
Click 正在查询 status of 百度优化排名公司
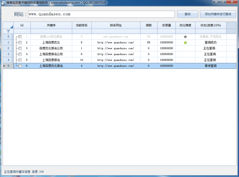(x=211, y=48)
